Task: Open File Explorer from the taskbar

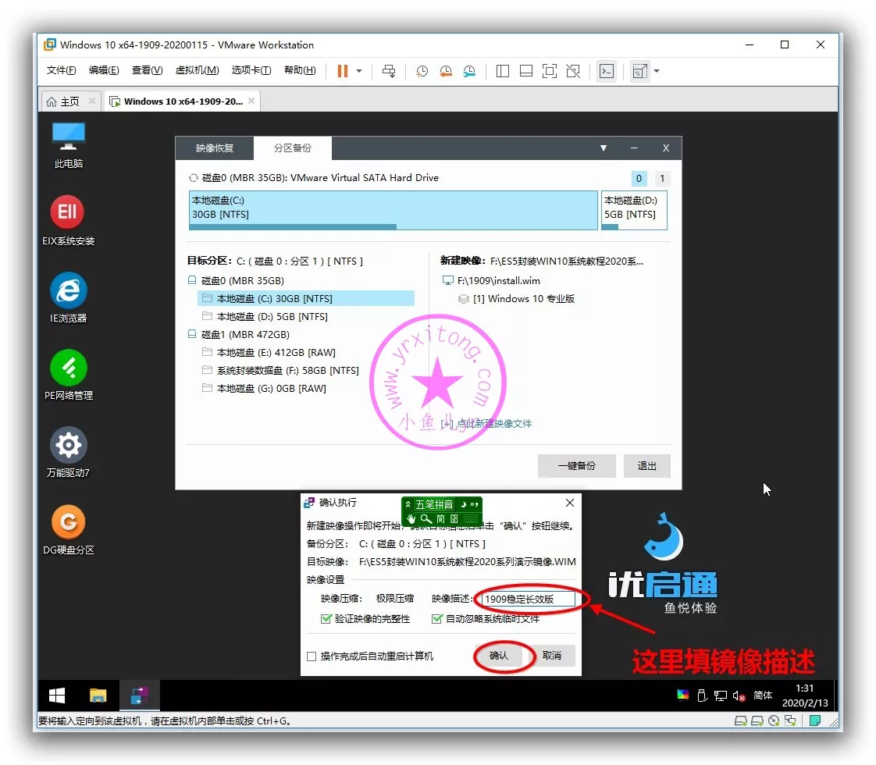Action: coord(98,695)
